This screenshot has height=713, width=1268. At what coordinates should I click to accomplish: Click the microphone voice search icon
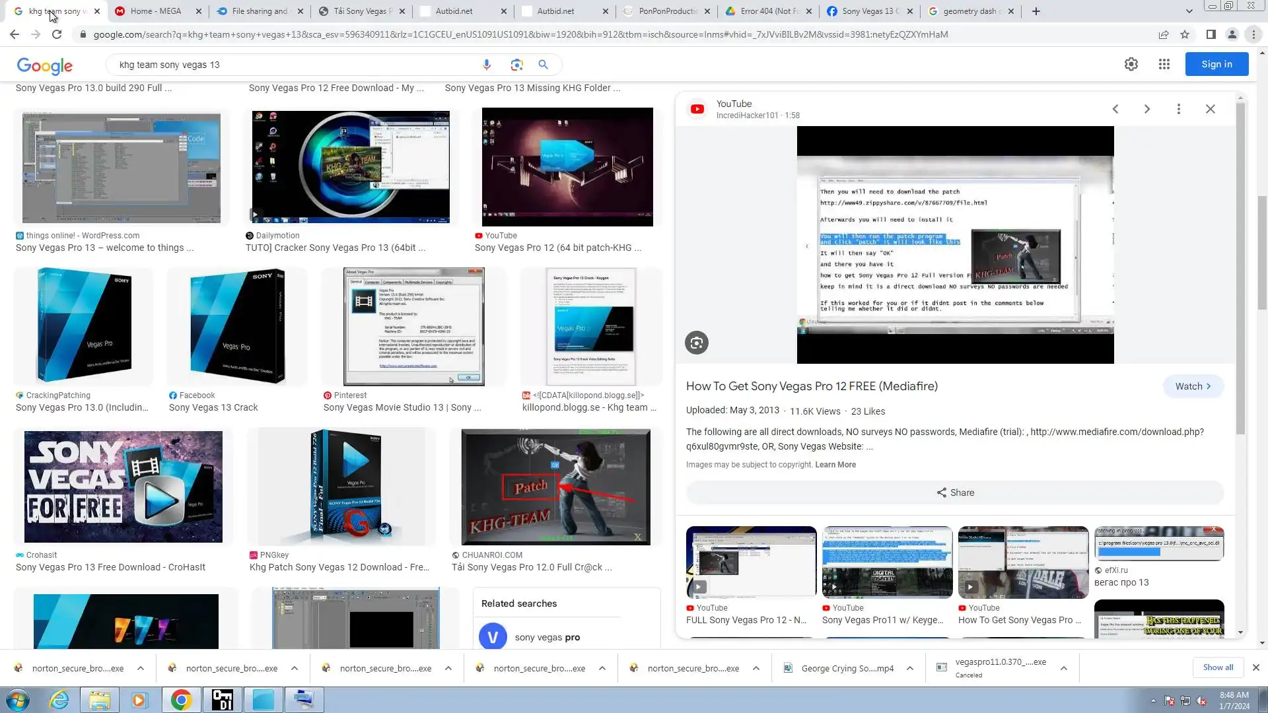[x=487, y=65]
